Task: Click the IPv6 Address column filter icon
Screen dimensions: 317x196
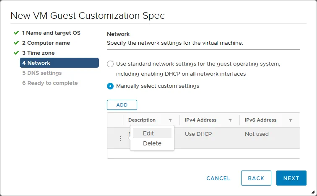Action: pyautogui.click(x=291, y=120)
